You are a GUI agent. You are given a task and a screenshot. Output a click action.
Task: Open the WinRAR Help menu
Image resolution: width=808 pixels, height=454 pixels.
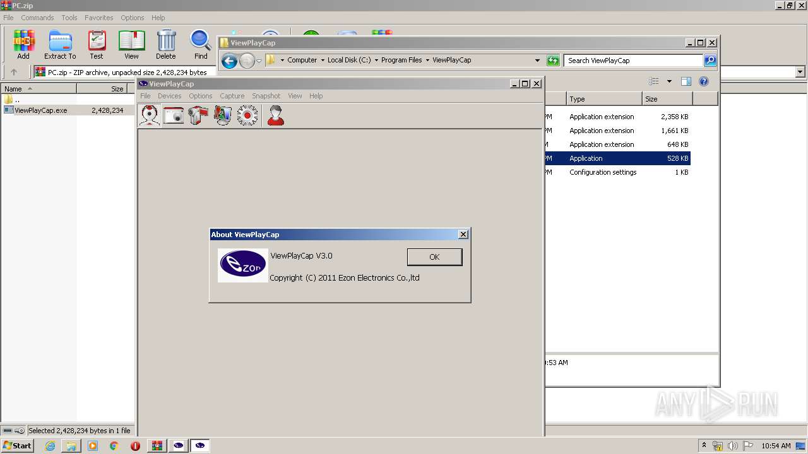pyautogui.click(x=158, y=18)
